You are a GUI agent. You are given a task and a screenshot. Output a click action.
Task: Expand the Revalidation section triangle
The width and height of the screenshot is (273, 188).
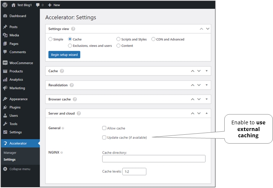207,85
